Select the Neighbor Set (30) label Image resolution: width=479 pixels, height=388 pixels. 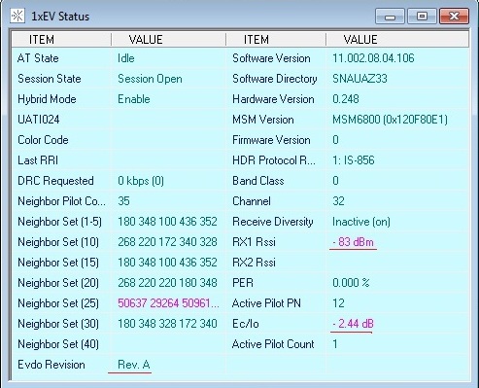(58, 324)
